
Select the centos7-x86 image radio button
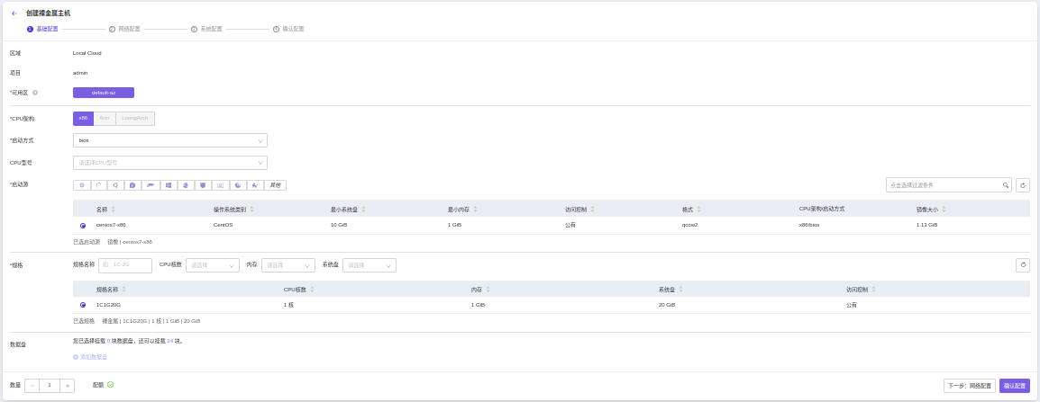pos(83,225)
